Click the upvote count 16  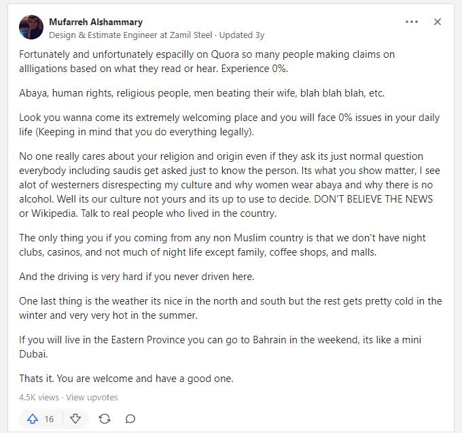[x=49, y=419]
